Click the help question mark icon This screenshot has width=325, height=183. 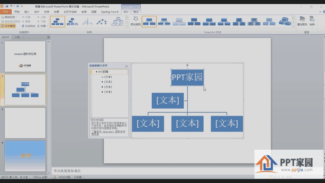click(324, 12)
